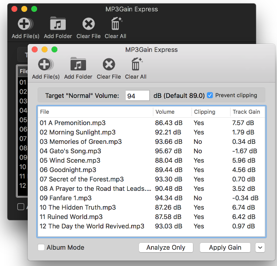Click the Apply Gain button
277x266 pixels.
(225, 247)
